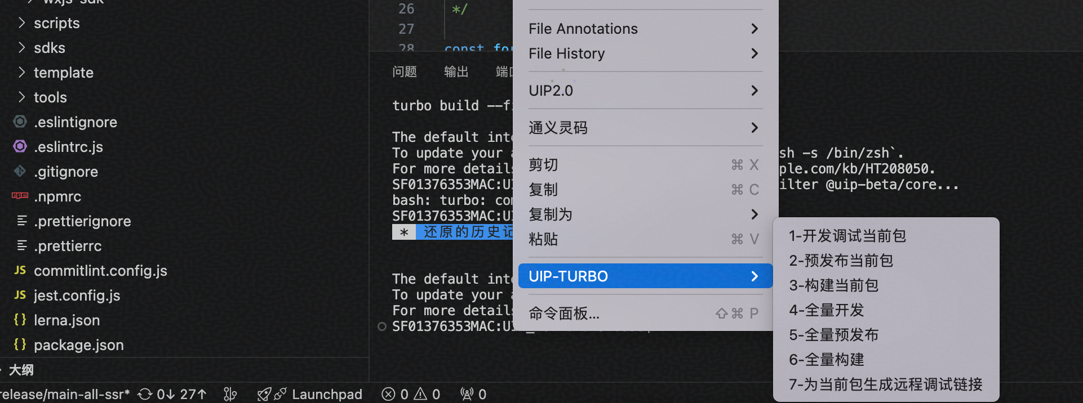The height and width of the screenshot is (403, 1083).
Task: Click the package.json braces icon
Action: 20,344
